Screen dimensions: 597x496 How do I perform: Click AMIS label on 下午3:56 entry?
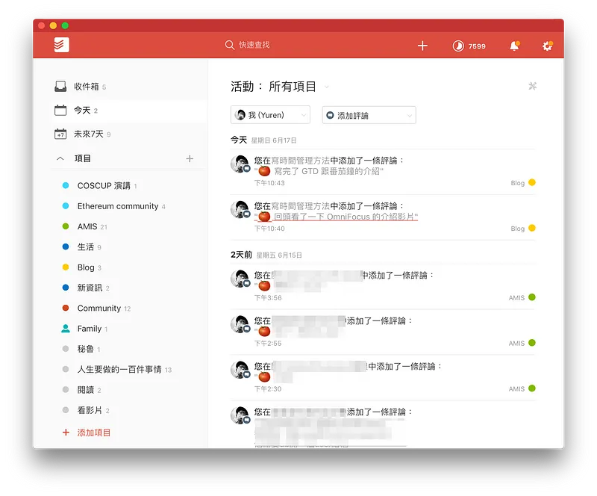(516, 298)
